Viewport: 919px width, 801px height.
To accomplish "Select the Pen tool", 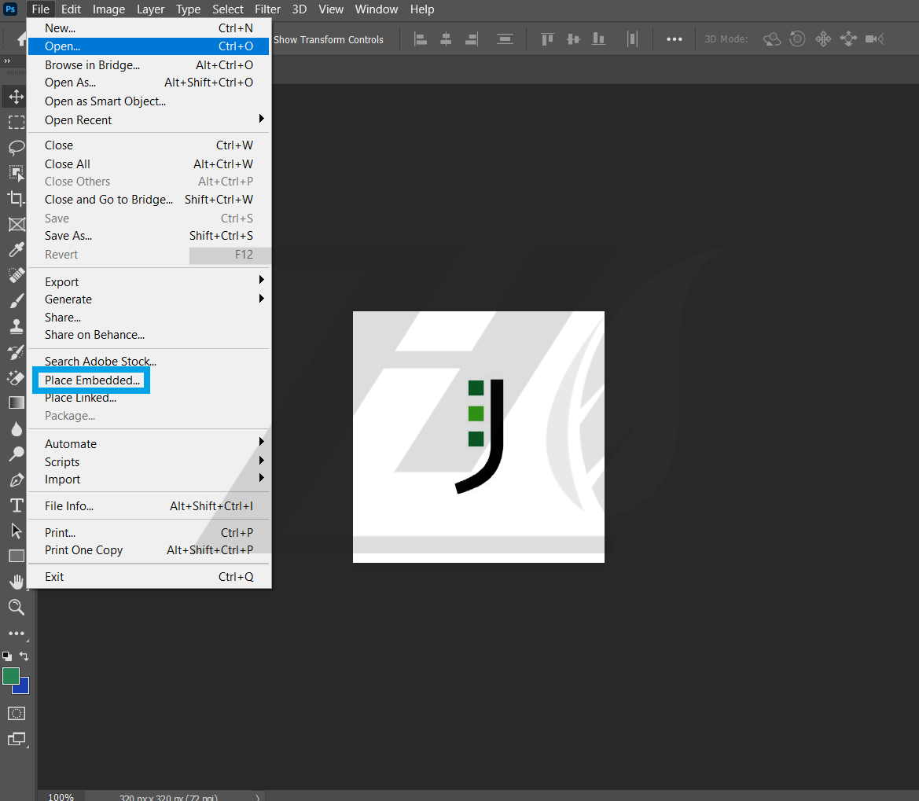I will point(16,479).
